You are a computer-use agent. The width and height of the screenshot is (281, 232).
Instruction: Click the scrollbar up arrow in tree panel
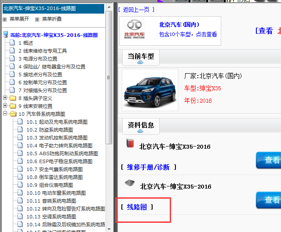tap(109, 7)
